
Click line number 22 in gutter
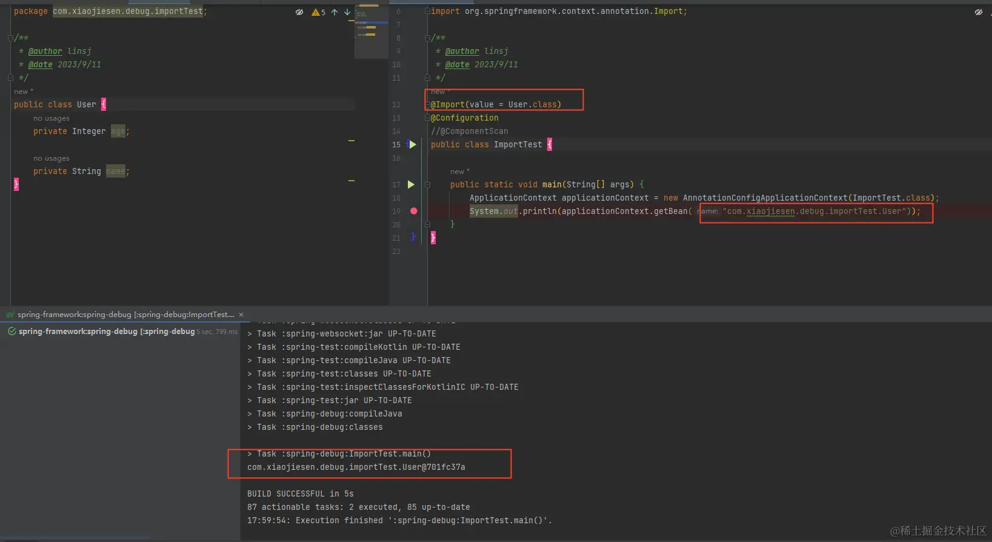coord(396,251)
